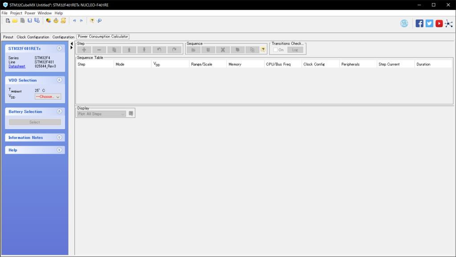
Task: Open the Window menu
Action: (45, 13)
